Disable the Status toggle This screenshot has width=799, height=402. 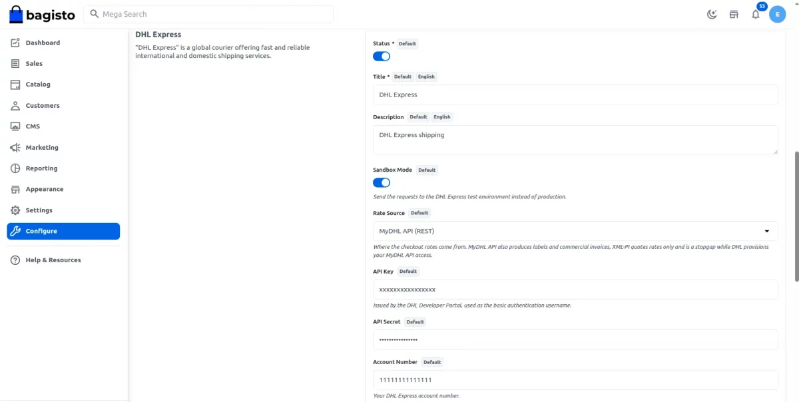click(x=382, y=57)
